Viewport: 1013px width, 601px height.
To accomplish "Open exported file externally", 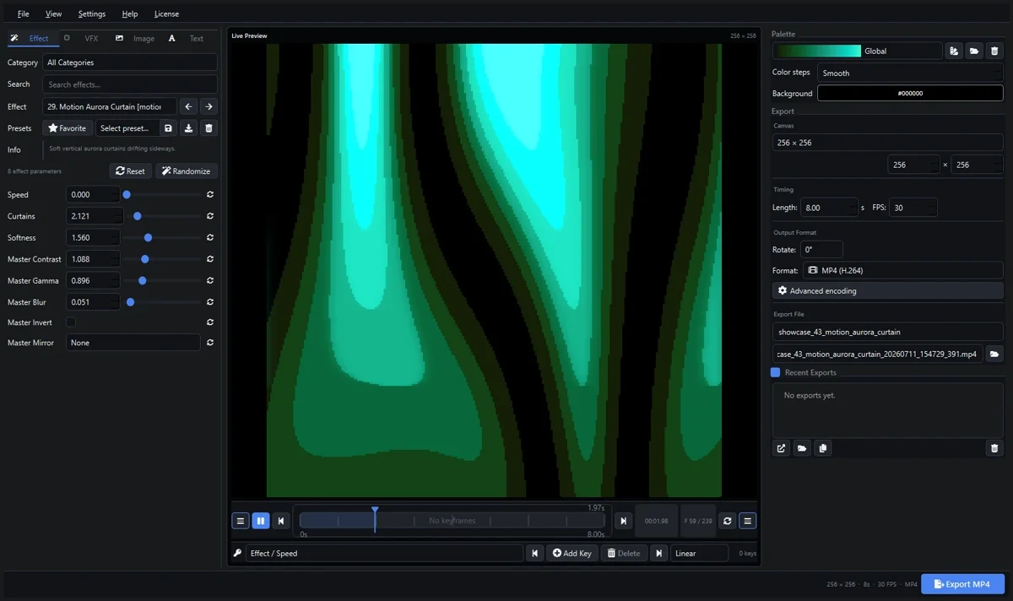I will (782, 448).
